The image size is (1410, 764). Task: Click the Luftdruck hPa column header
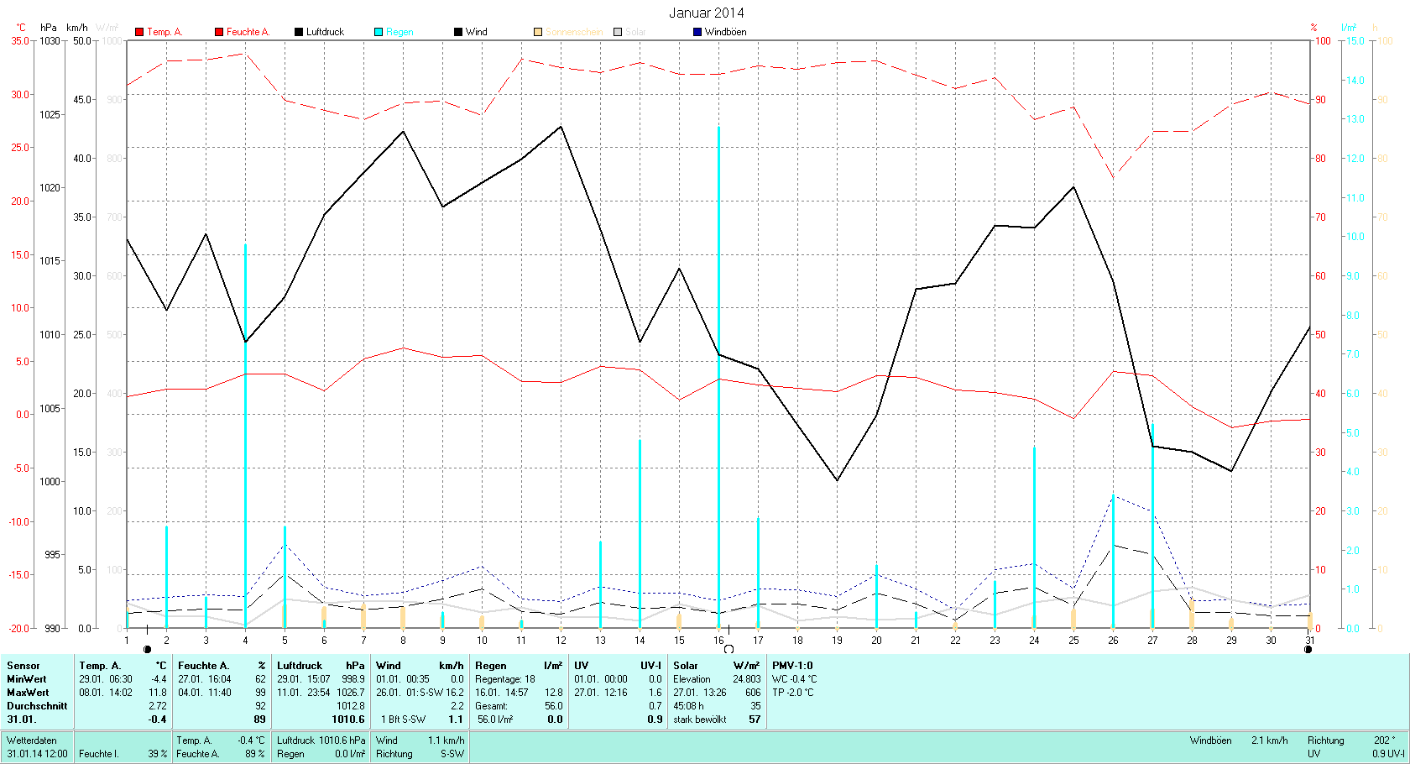[x=321, y=666]
